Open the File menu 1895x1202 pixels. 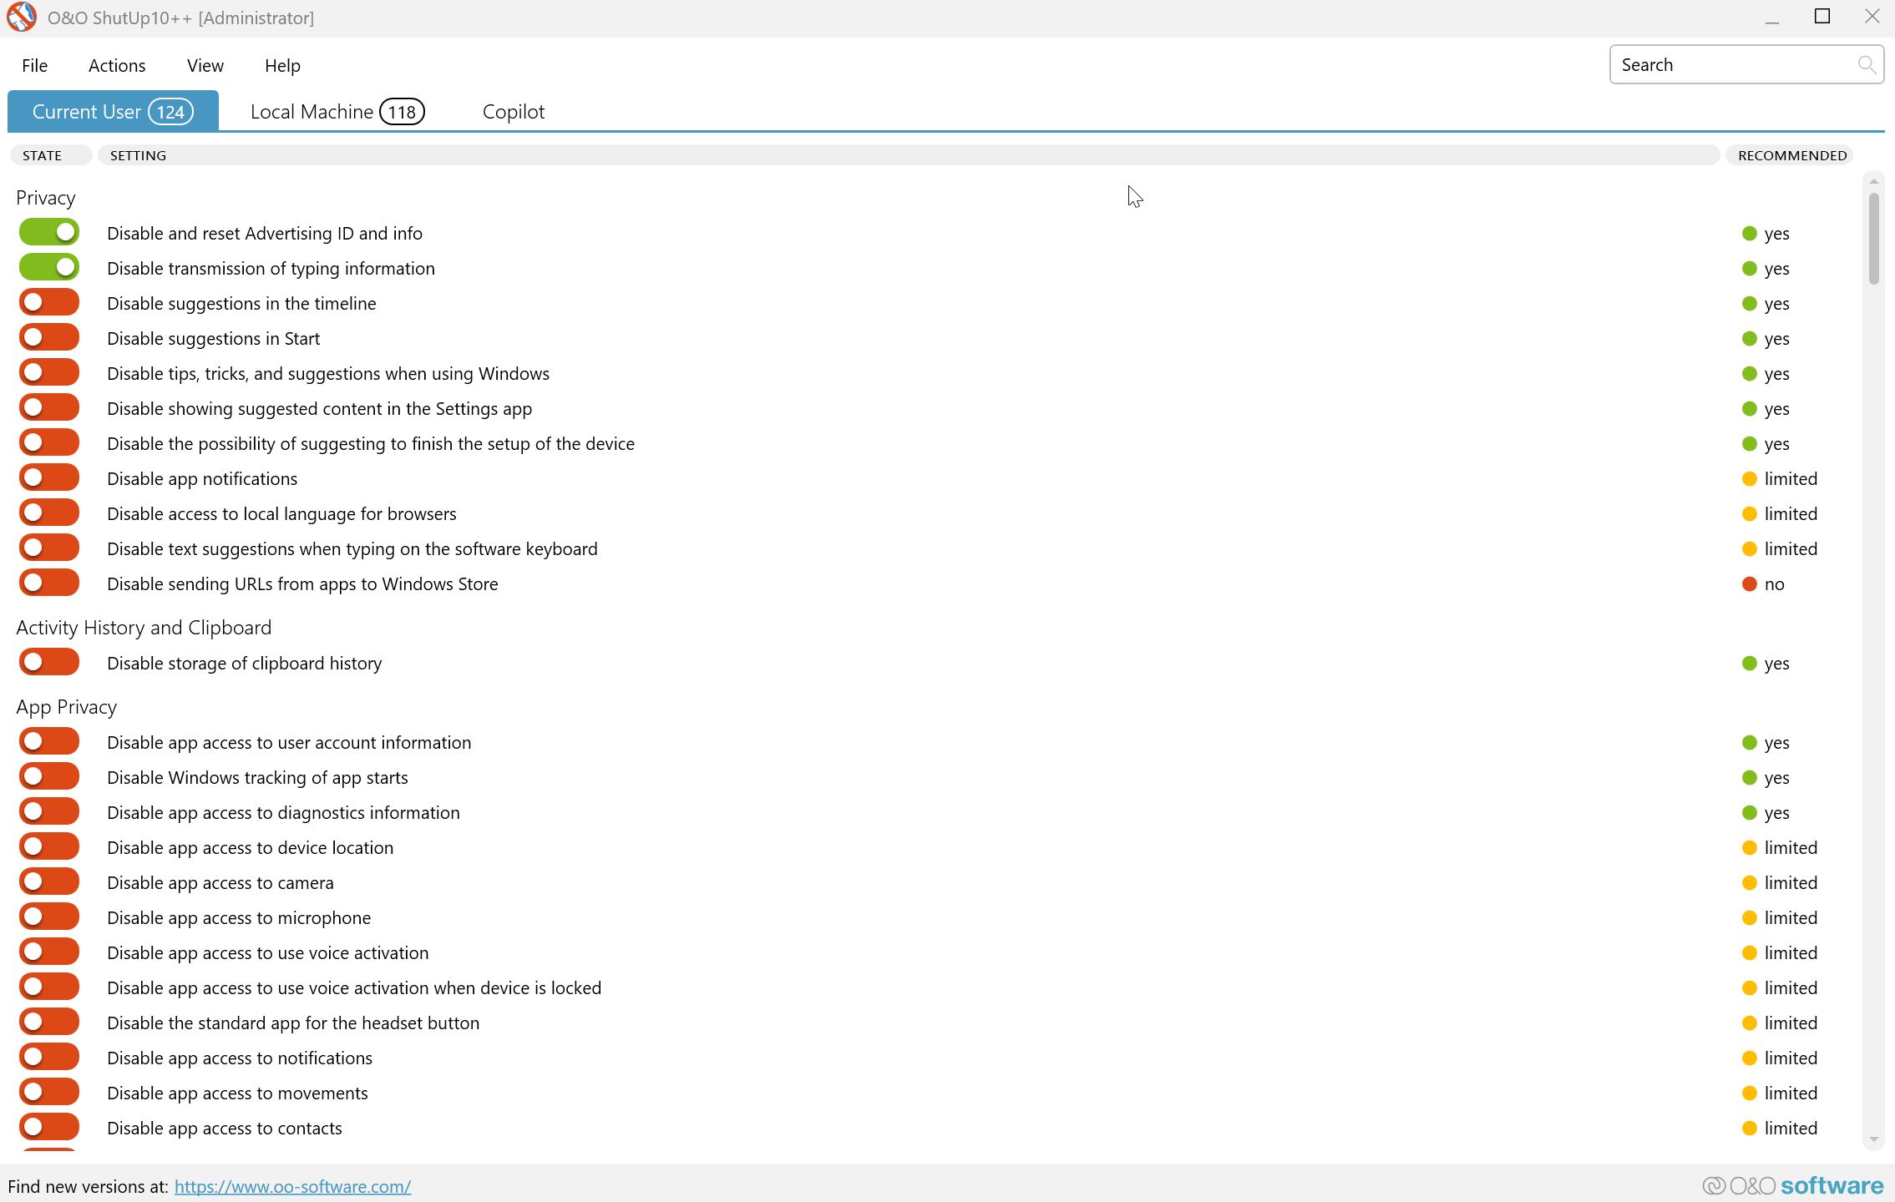point(34,65)
